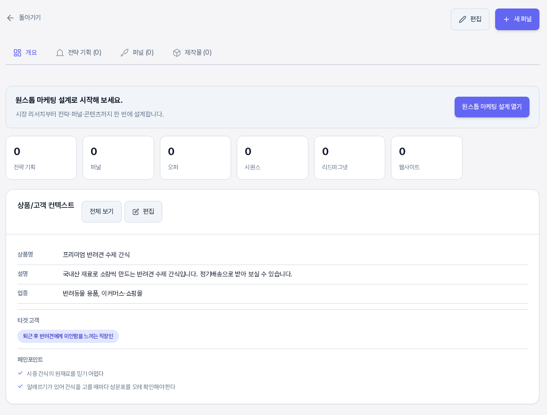This screenshot has height=415, width=547.
Task: Click checkmark beside 알레르기가 있어 간식을
Action: pyautogui.click(x=20, y=386)
